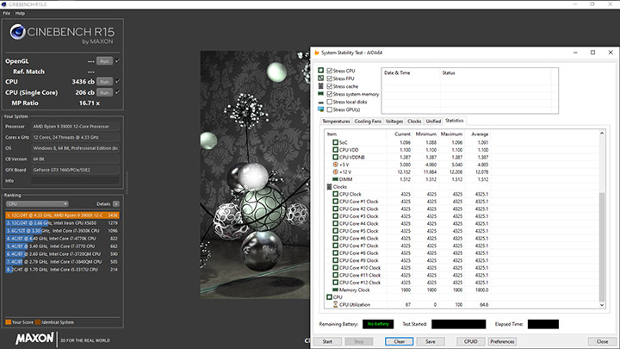Click the CPU Utilization hourglass icon

pyautogui.click(x=335, y=304)
